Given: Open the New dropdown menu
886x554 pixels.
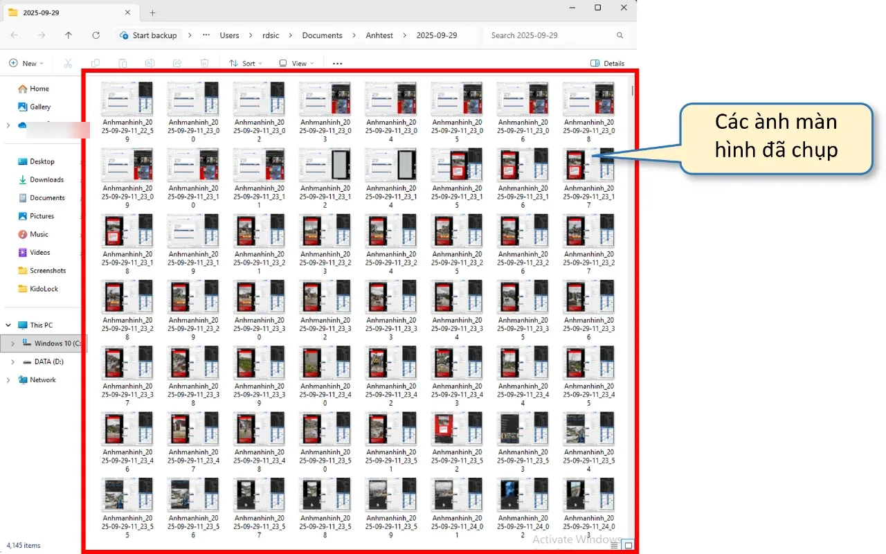Looking at the screenshot, I should tap(26, 63).
